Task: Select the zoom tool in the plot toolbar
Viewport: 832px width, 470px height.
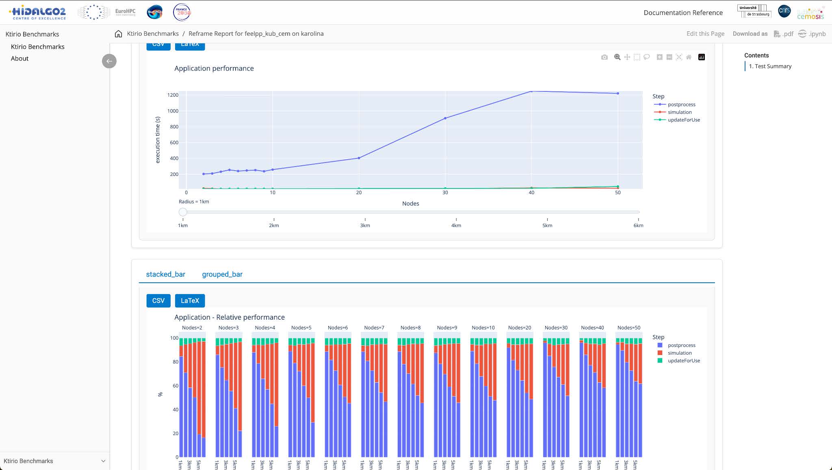Action: [617, 57]
